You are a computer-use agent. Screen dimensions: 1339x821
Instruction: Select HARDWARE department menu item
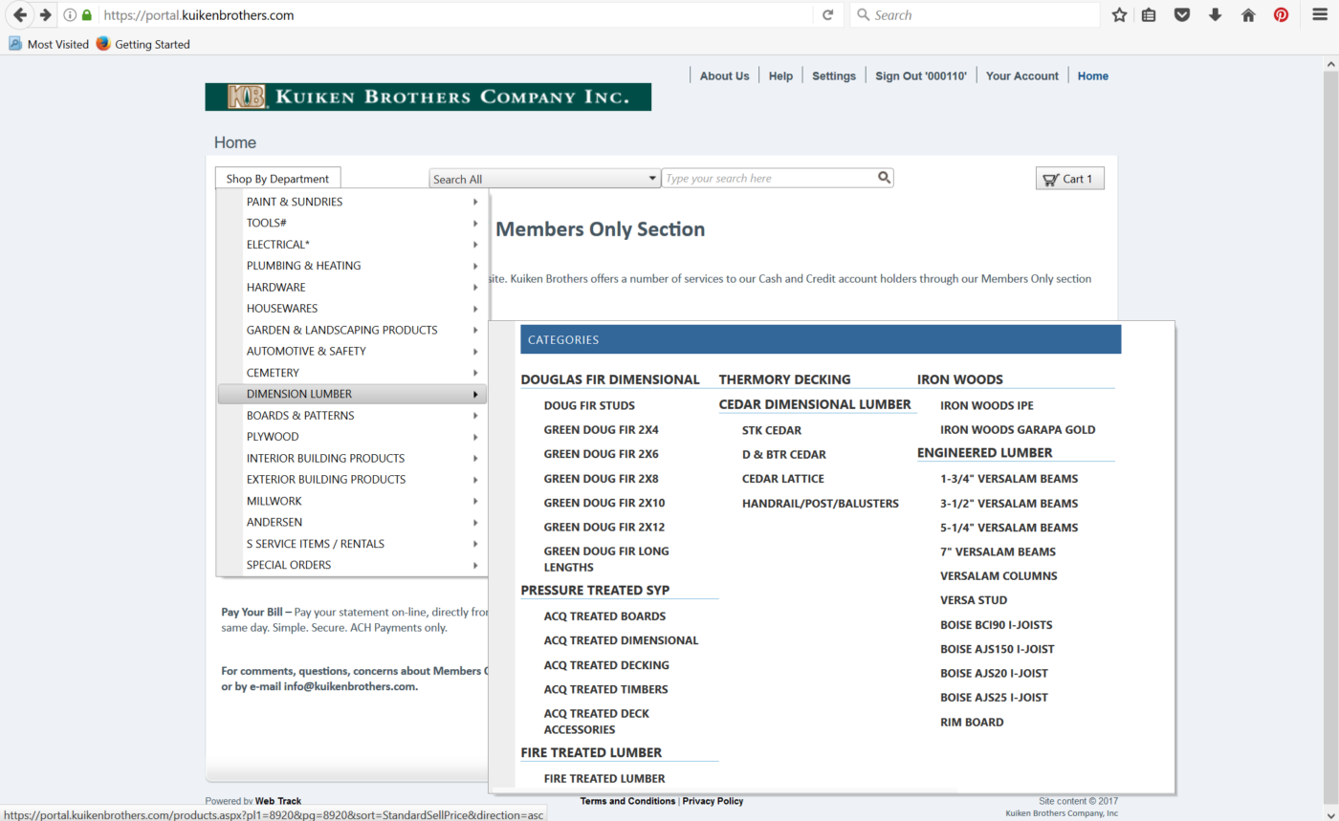click(275, 287)
